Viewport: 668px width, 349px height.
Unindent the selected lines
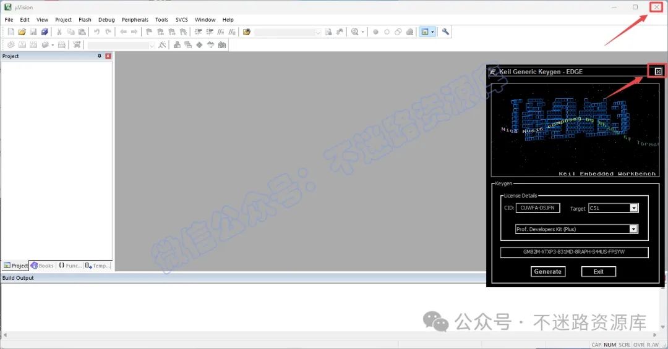210,32
